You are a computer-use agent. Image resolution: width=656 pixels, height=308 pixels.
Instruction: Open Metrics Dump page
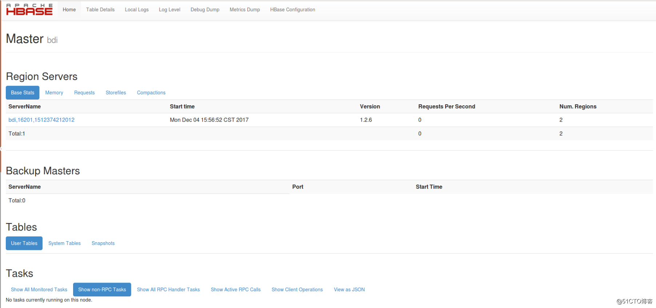245,10
